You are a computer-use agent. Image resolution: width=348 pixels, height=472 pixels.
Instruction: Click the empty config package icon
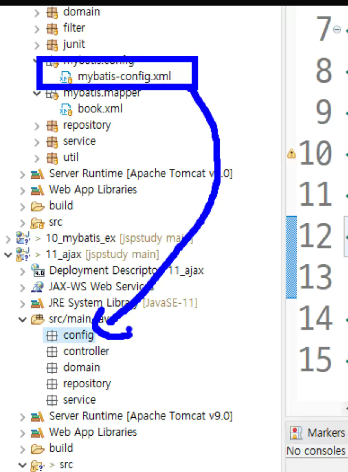tap(52, 335)
